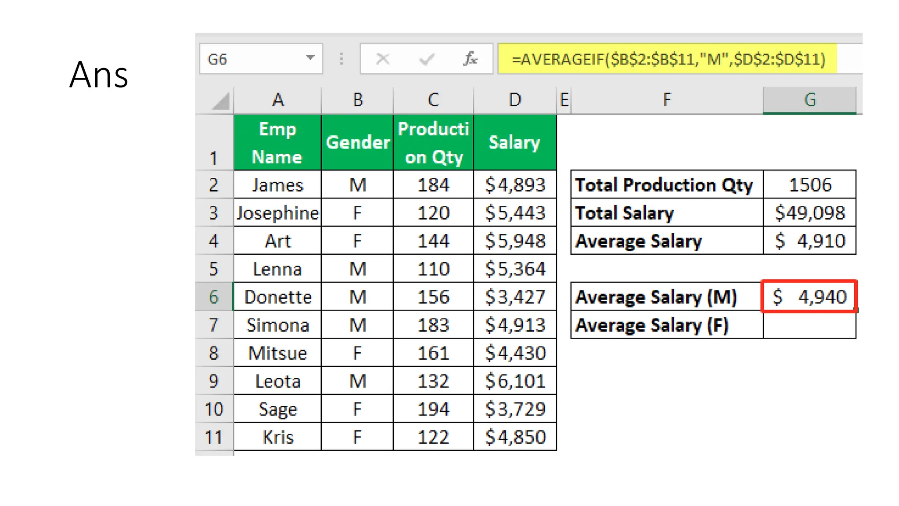The image size is (899, 506).
Task: Select column D header
Action: pos(514,100)
